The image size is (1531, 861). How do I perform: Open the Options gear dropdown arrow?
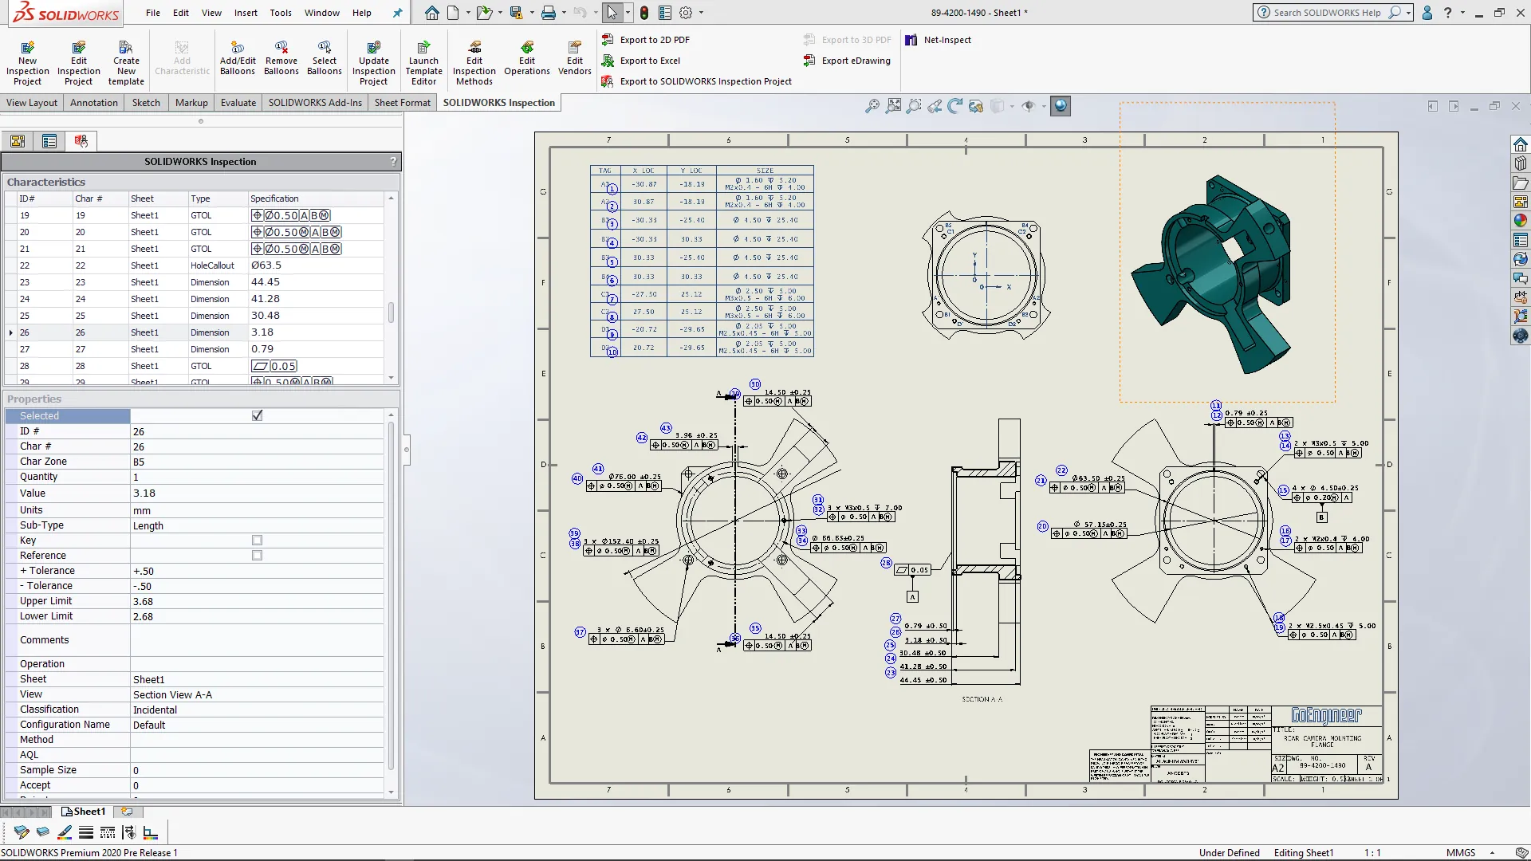point(701,13)
